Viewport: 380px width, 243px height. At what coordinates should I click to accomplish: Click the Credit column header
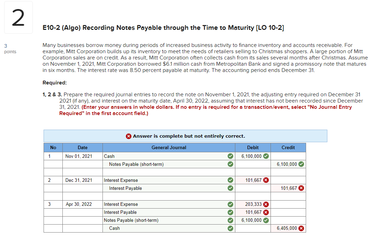(x=288, y=148)
